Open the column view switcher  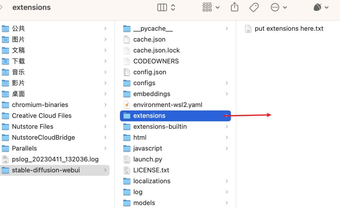[166, 7]
